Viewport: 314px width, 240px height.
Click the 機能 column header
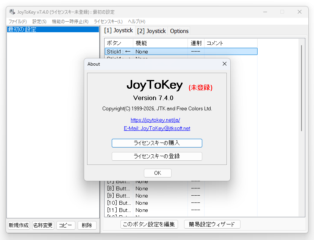click(160, 43)
